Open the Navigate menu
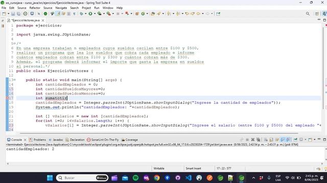Viewport: 327px width, 183px height. point(61,8)
